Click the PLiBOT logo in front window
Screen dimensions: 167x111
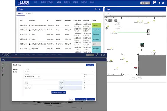click(6, 55)
